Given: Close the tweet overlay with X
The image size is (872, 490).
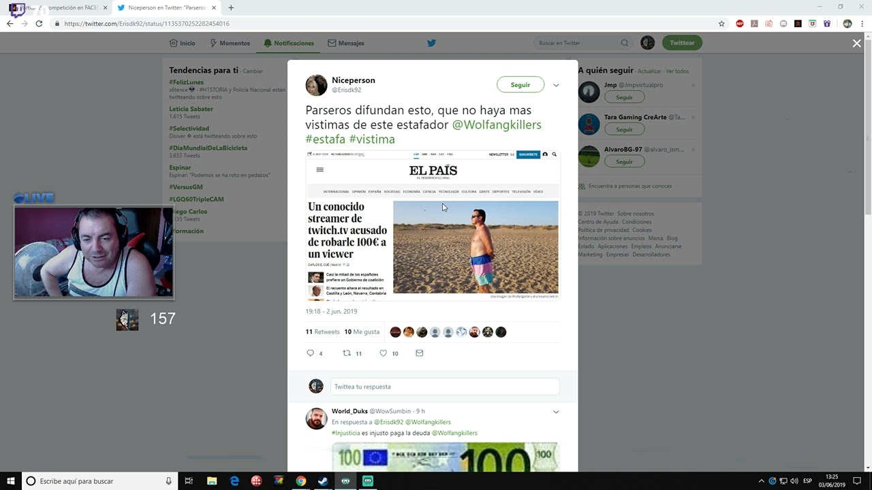Looking at the screenshot, I should tap(856, 43).
